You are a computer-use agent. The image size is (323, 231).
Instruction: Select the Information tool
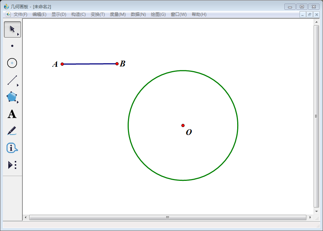(12, 148)
